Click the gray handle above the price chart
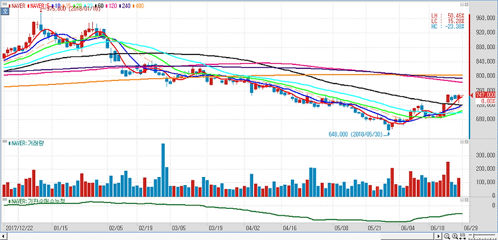This screenshot has width=498, height=240. pos(5,4)
